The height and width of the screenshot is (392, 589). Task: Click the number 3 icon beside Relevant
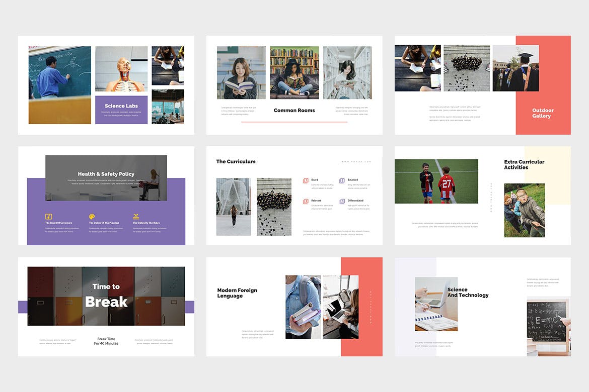click(306, 201)
